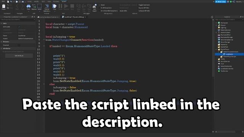Screen dimensions: 244x137
Task: Click the SoundService icon in Explorer
Action: tap(219, 61)
